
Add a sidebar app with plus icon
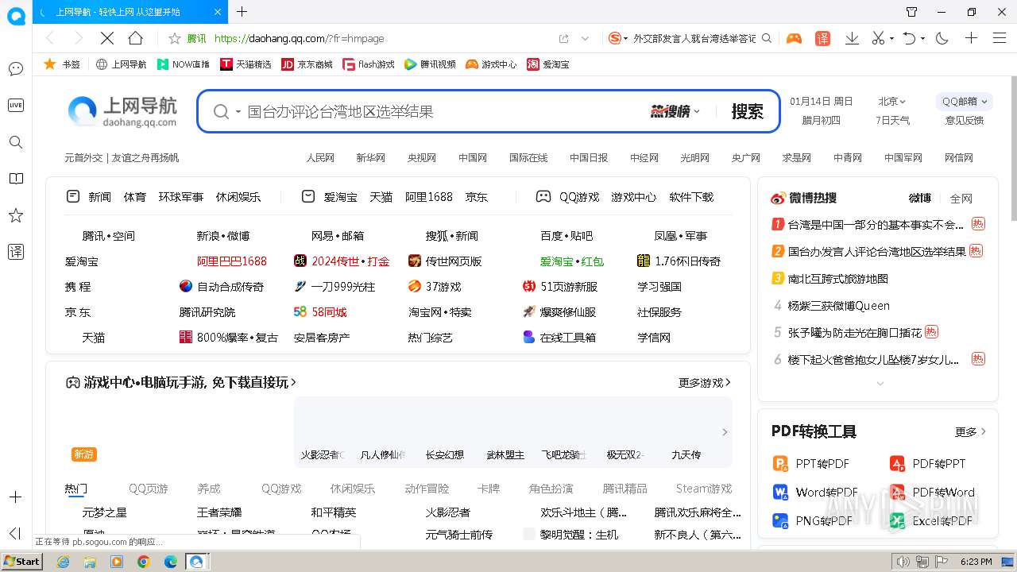click(15, 497)
